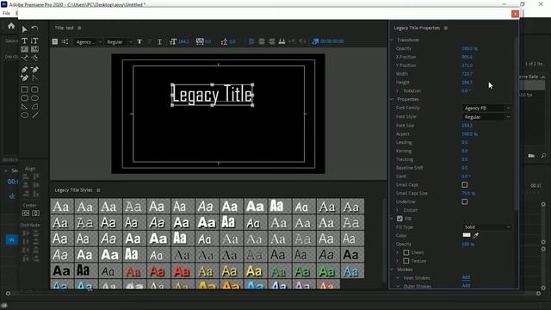This screenshot has width=551, height=310.
Task: Open the toolbar font family dropdown Agency
Action: (x=88, y=42)
